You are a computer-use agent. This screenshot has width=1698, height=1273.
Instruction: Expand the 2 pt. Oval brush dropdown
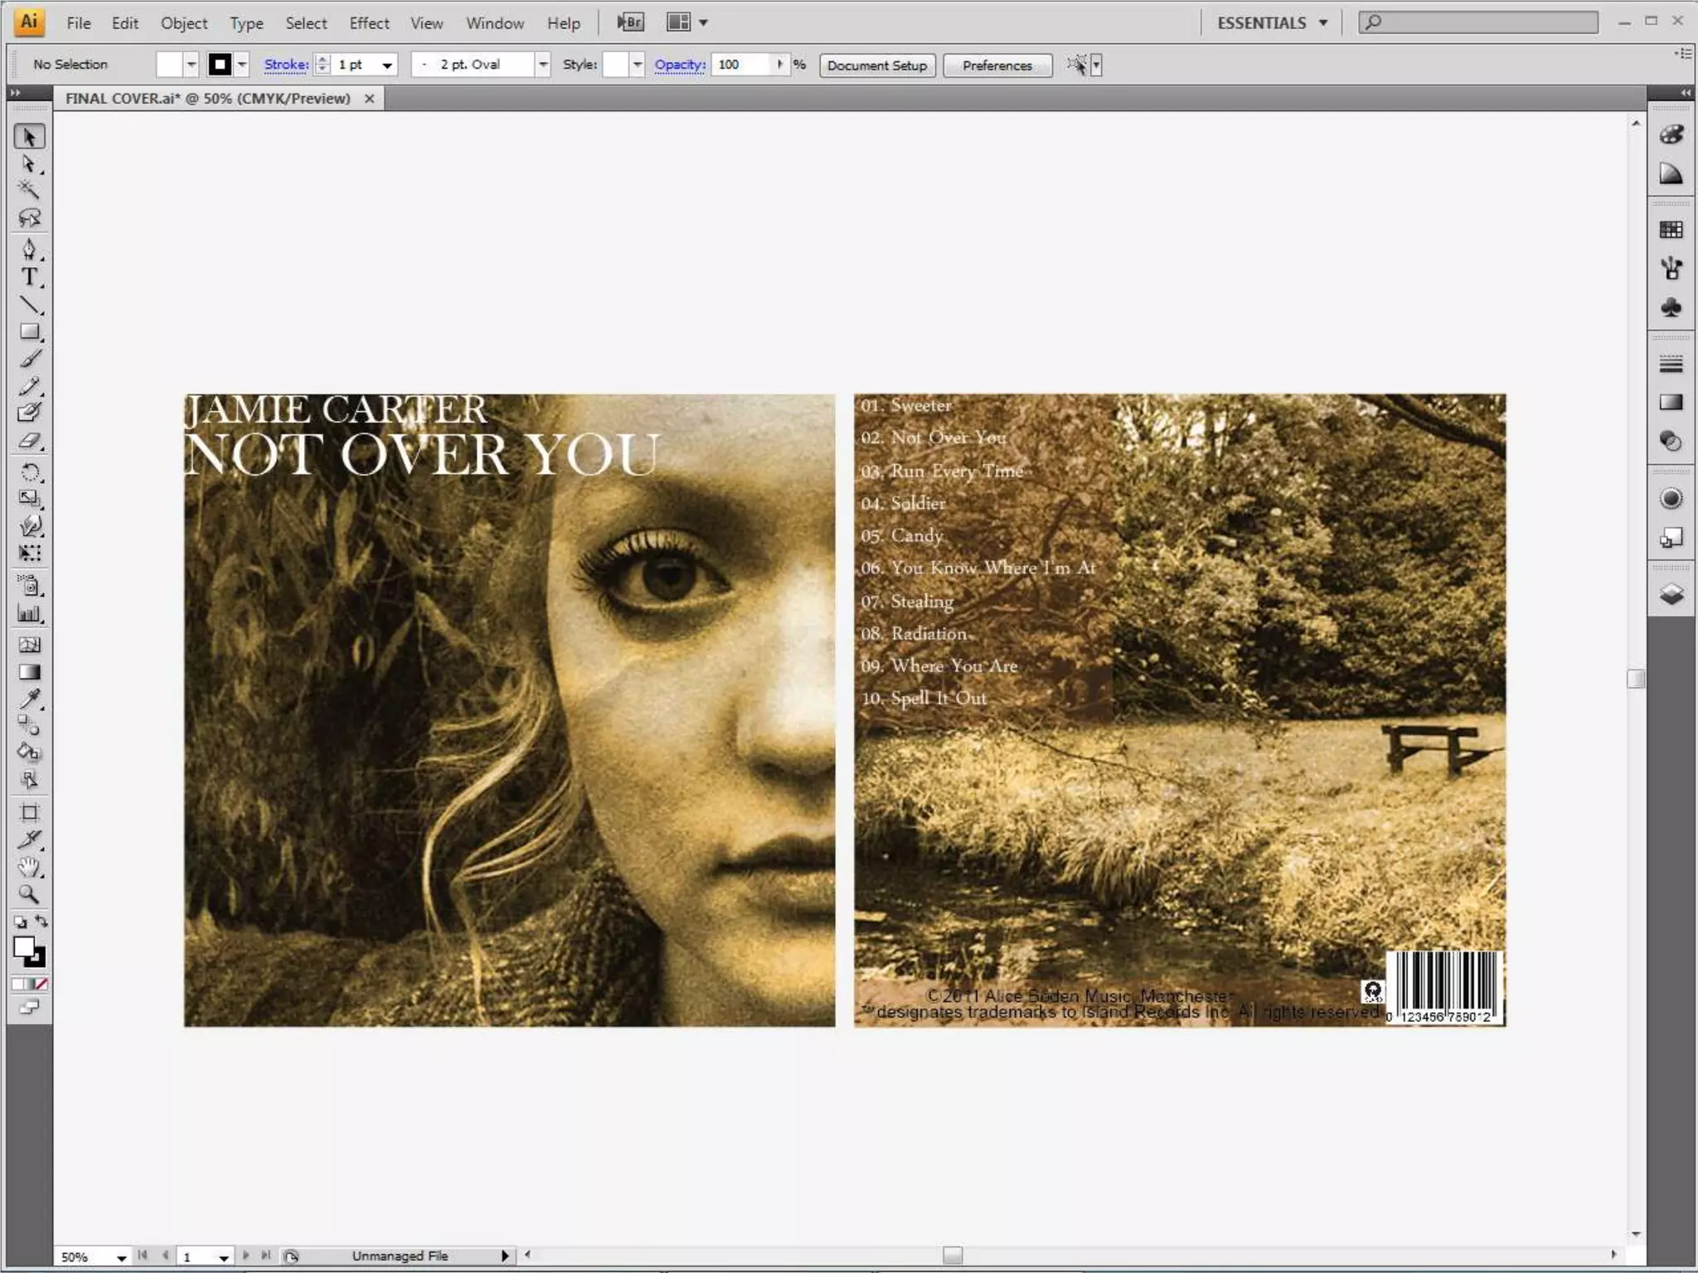pyautogui.click(x=542, y=65)
